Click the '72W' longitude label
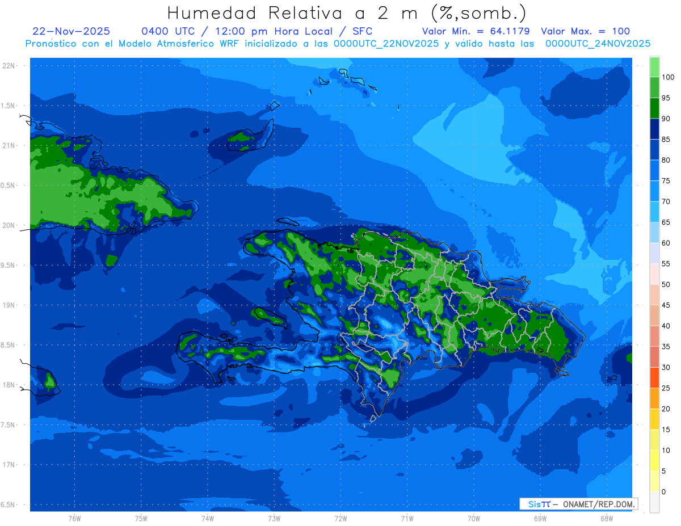The image size is (681, 526). (x=340, y=518)
